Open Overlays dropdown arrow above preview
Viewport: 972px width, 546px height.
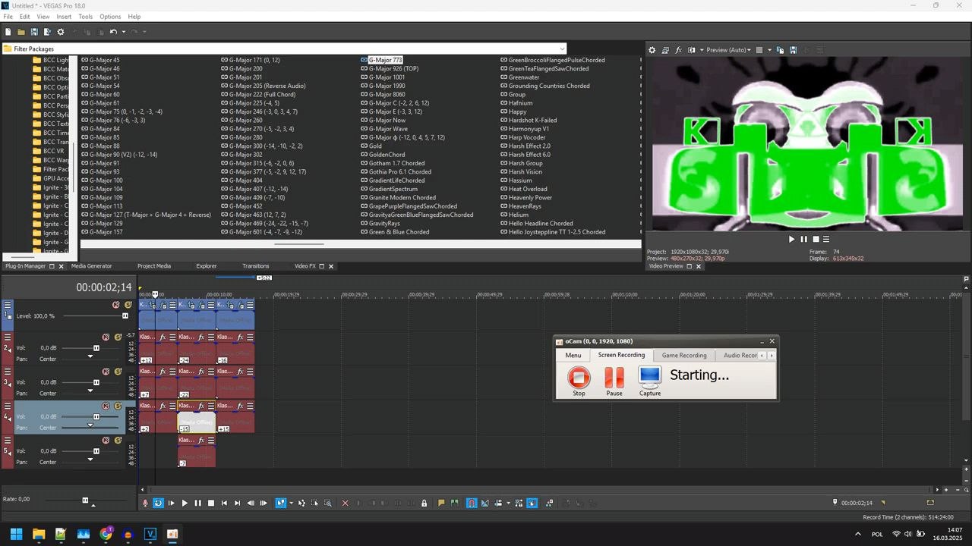tap(769, 50)
